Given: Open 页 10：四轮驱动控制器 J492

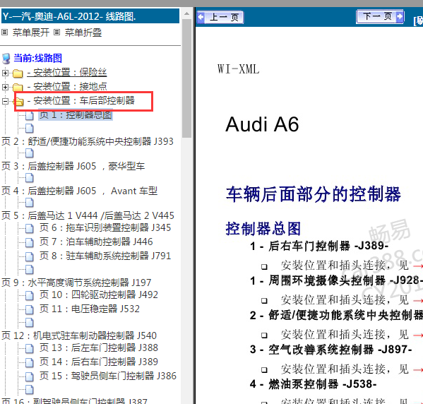Looking at the screenshot, I should point(99,295).
